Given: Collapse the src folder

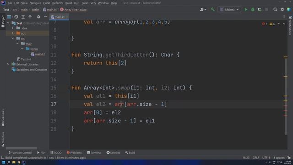Looking at the screenshot, I should (x=13, y=38).
